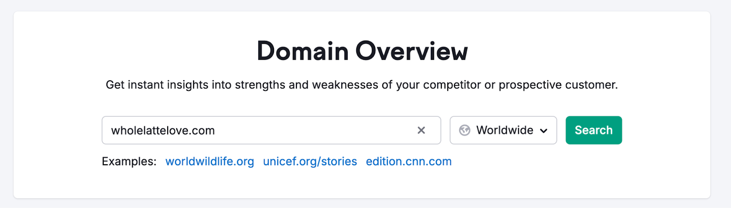
Task: Click the word Overview in the title
Action: tap(412, 51)
